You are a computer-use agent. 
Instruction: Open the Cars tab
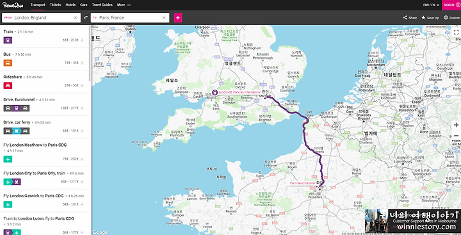(83, 5)
